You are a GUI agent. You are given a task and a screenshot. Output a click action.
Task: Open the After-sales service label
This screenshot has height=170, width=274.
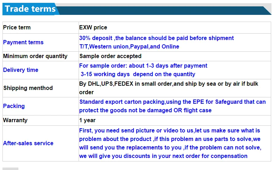[28, 143]
